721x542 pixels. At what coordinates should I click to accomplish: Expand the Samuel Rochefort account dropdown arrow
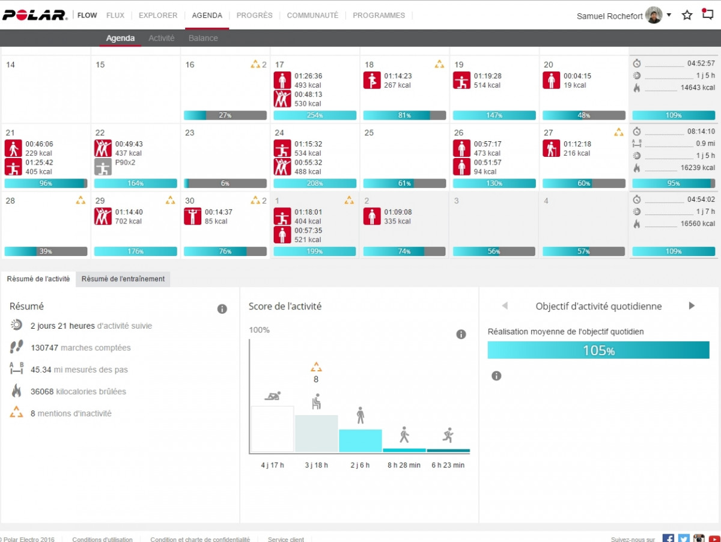(x=669, y=15)
